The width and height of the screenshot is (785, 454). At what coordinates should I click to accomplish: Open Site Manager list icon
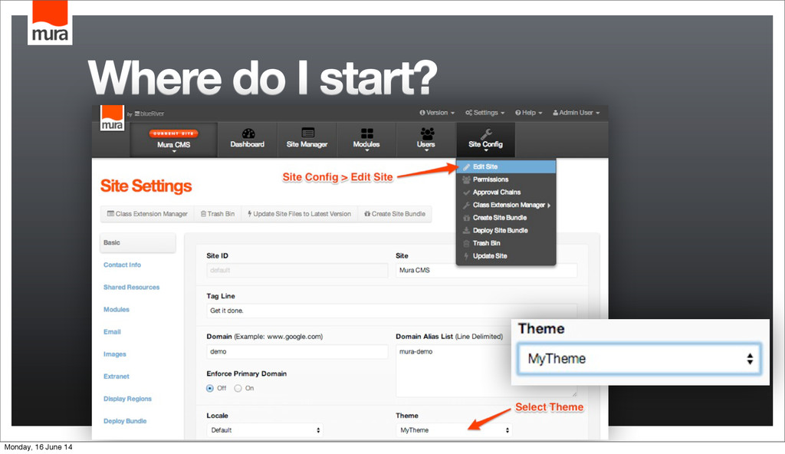pyautogui.click(x=308, y=133)
